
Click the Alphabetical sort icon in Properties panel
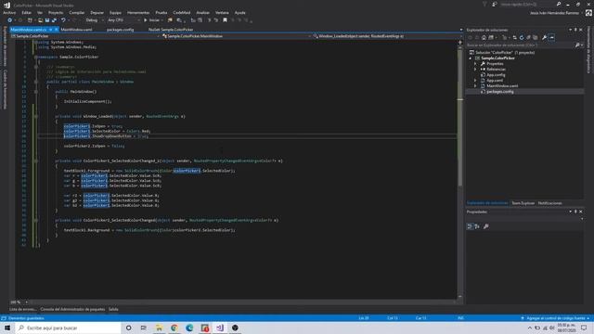tap(477, 226)
